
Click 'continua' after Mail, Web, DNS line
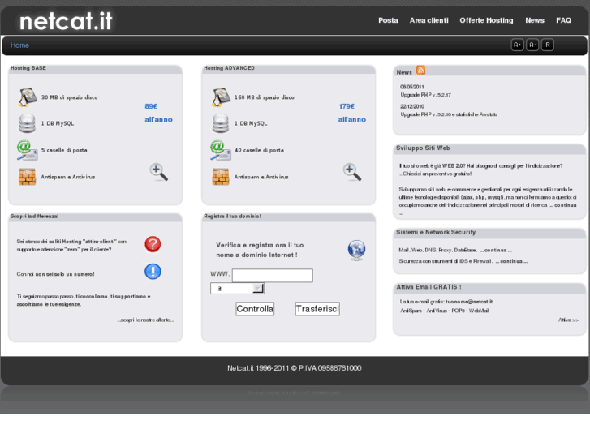click(495, 250)
